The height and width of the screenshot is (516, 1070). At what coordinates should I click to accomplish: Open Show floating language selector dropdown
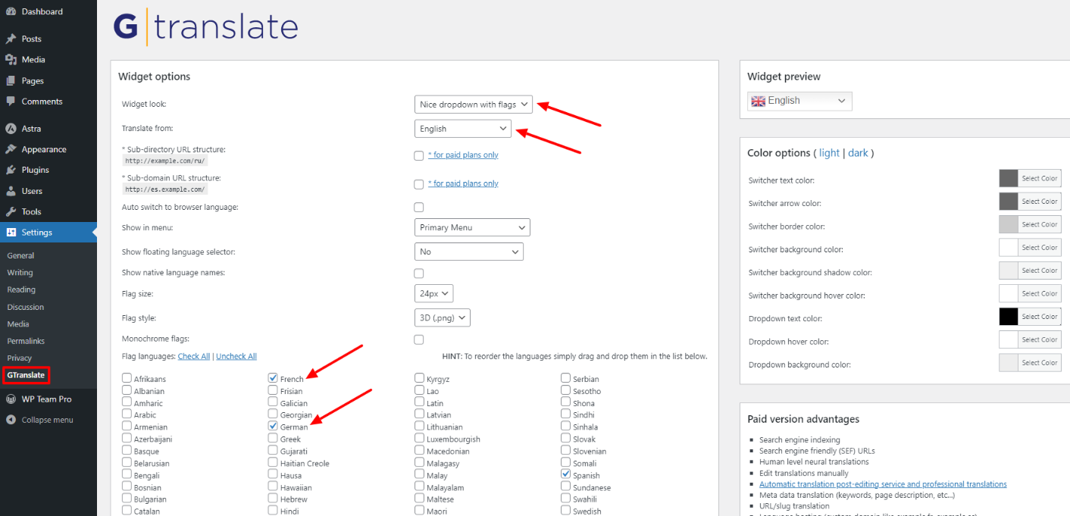469,252
